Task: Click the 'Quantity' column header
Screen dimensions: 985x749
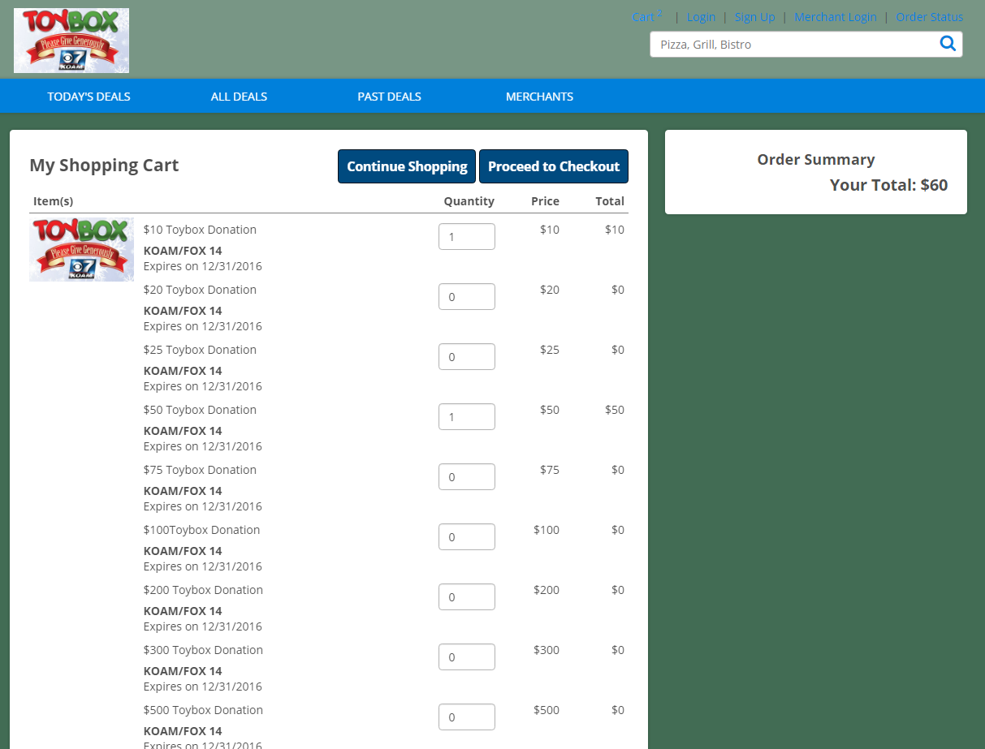Action: coord(469,201)
